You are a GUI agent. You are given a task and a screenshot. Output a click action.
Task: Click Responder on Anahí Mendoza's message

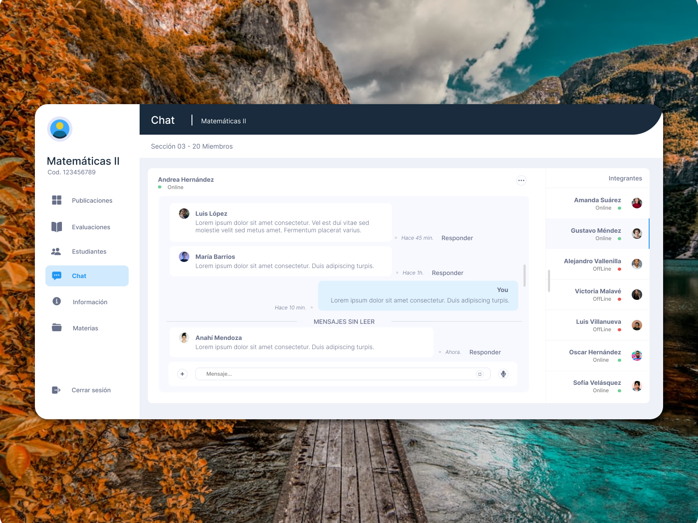coord(484,352)
